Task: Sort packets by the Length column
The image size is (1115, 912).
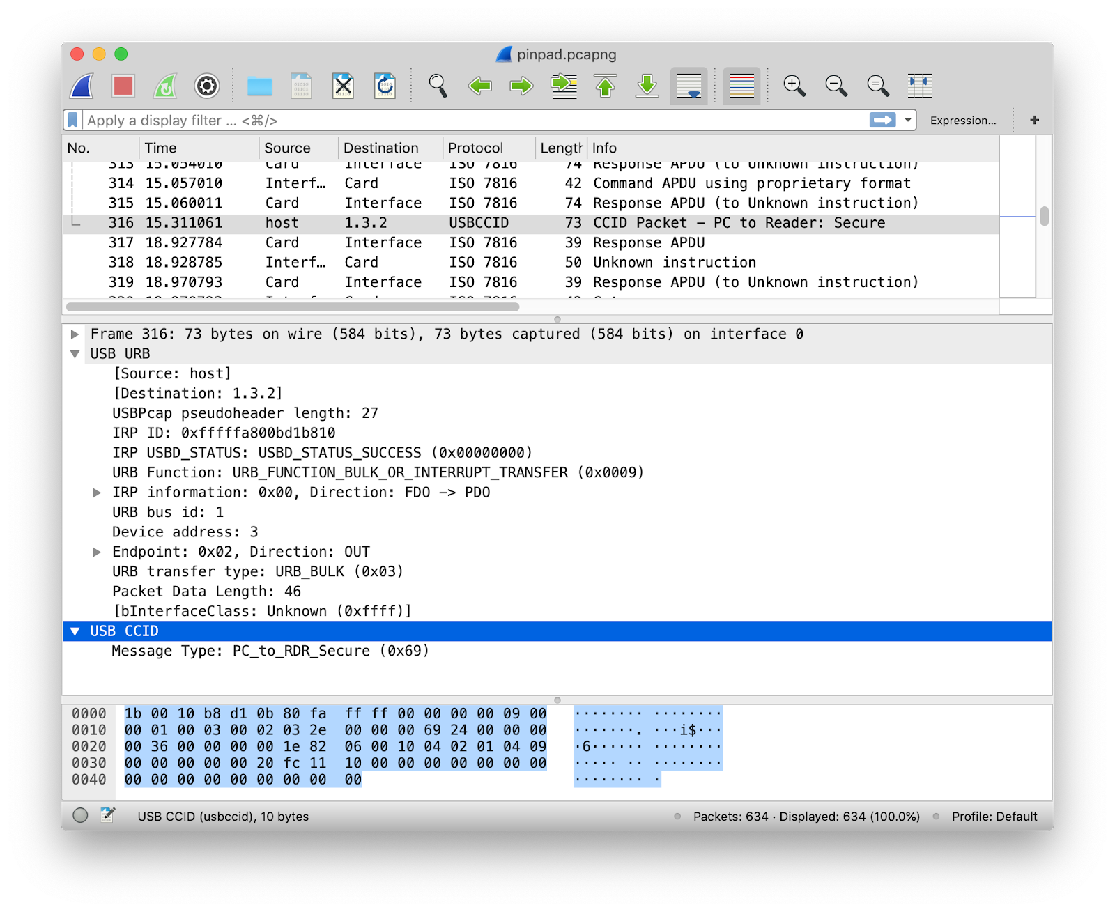Action: click(562, 148)
